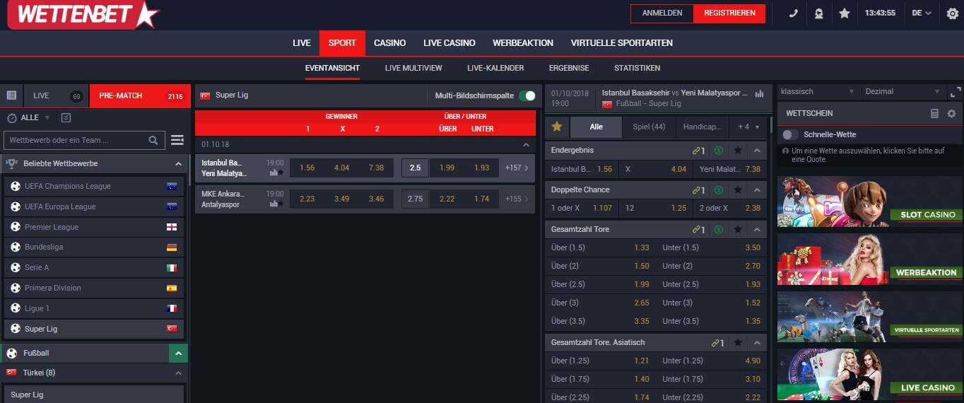Click the REGISTRIEREN button
Viewport: 964px width, 403px height.
coord(729,13)
